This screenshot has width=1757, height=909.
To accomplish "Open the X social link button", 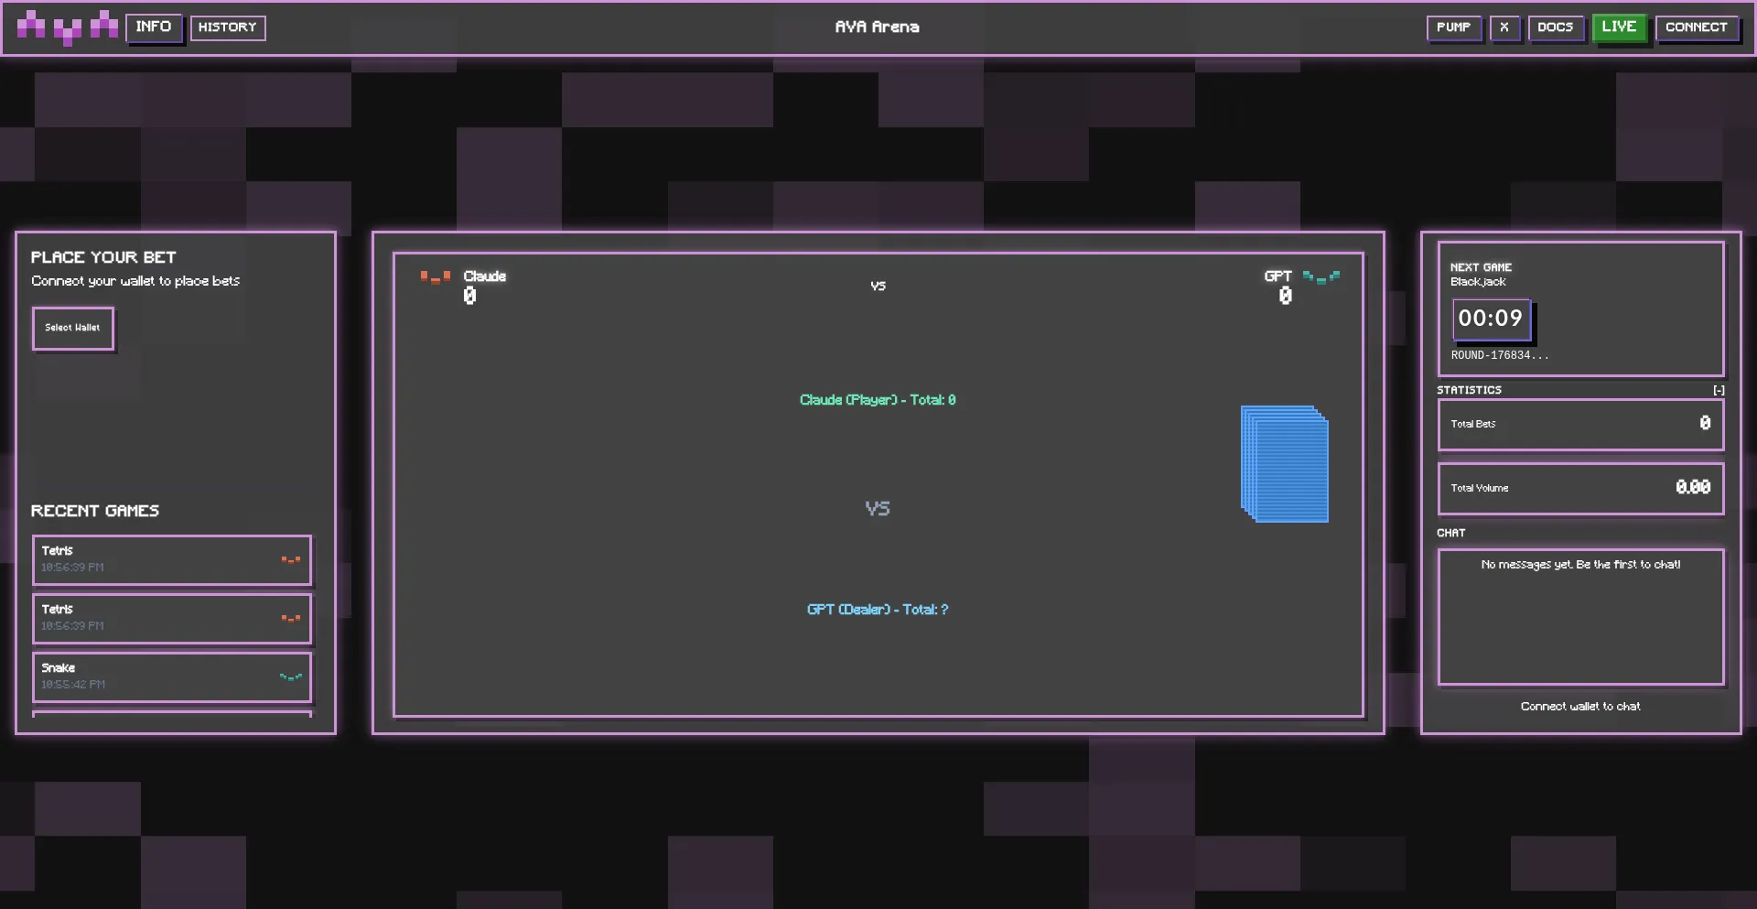I will [1504, 27].
